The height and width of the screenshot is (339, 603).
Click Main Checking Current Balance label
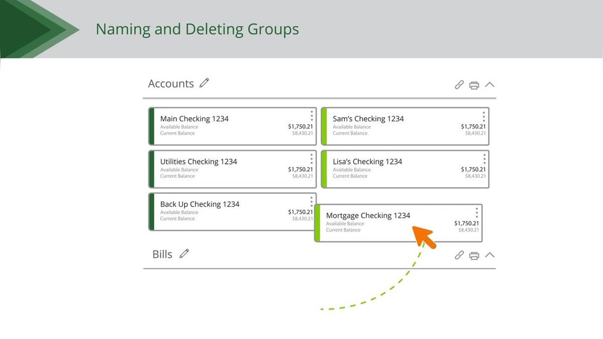[177, 133]
